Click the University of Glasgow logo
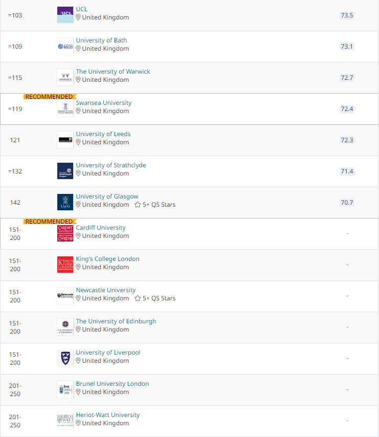 pos(65,202)
